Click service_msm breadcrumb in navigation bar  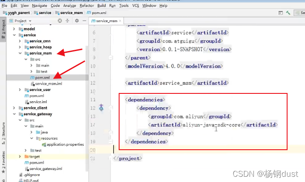69,13
